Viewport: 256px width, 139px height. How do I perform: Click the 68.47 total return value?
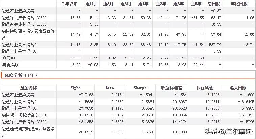[x=216, y=18]
